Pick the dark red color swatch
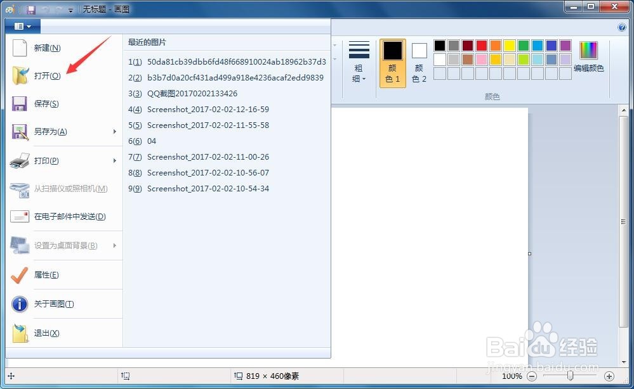634x389 pixels. 468,45
